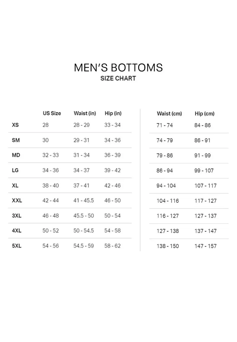This screenshot has height=342, width=237.
Task: Select the SM row label
Action: point(16,140)
